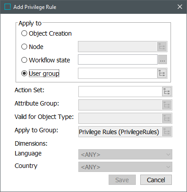Open the Node tree picker icon

(162, 47)
